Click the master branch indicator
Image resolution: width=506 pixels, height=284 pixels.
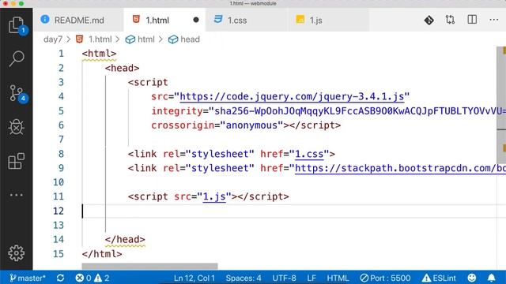point(28,278)
